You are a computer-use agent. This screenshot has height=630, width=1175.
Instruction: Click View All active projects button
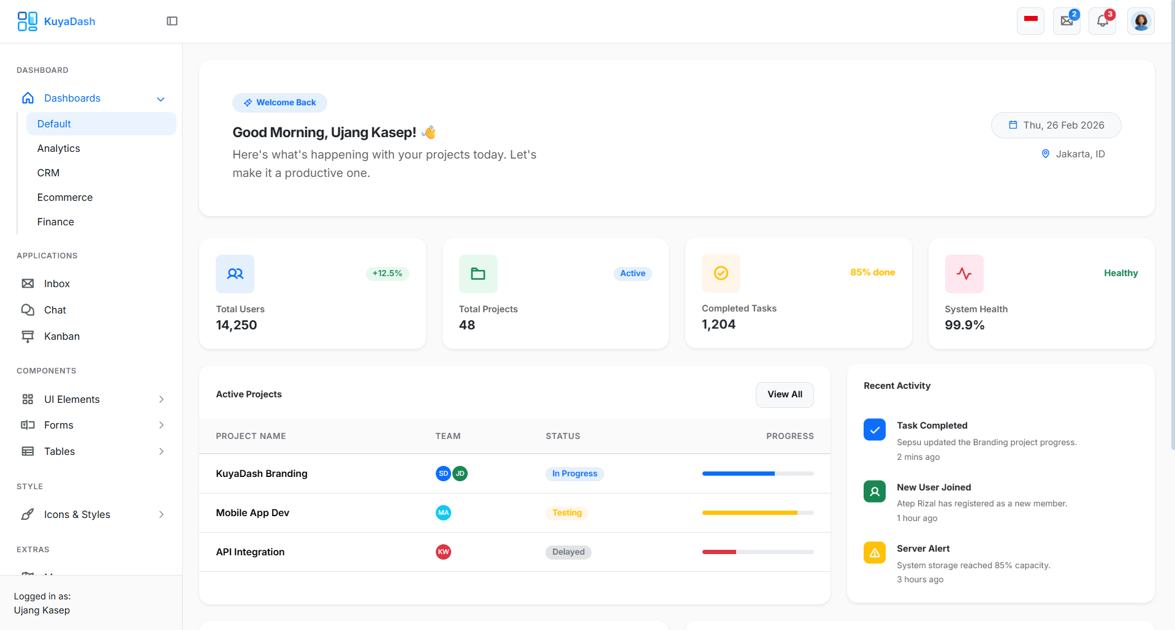point(785,394)
